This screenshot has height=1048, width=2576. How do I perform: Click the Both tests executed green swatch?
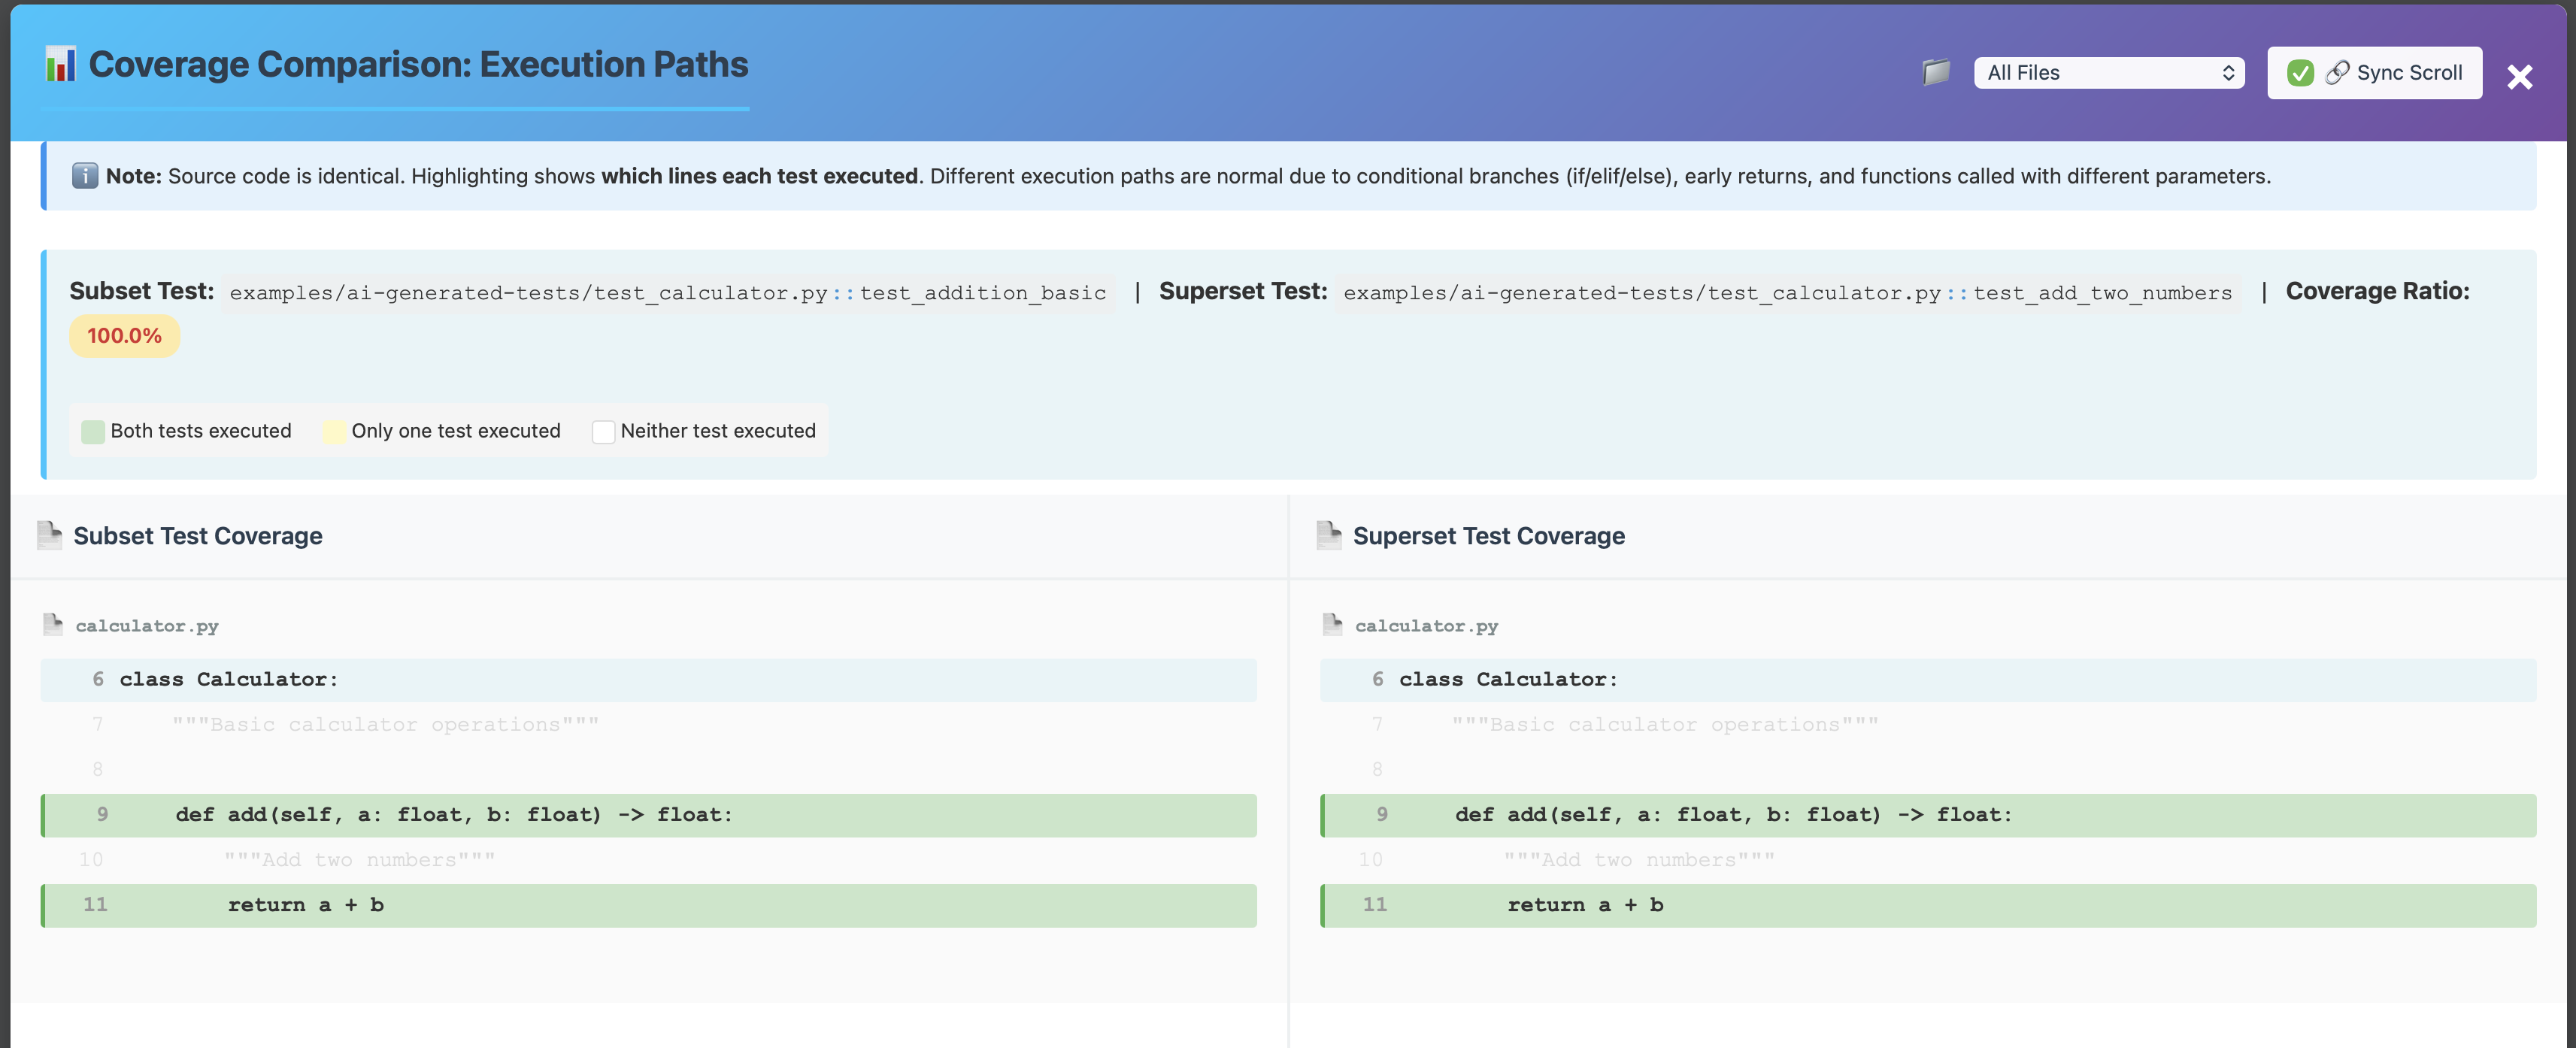click(x=93, y=431)
